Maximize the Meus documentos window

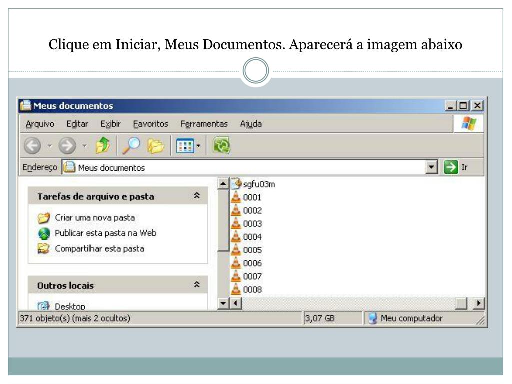tap(463, 106)
